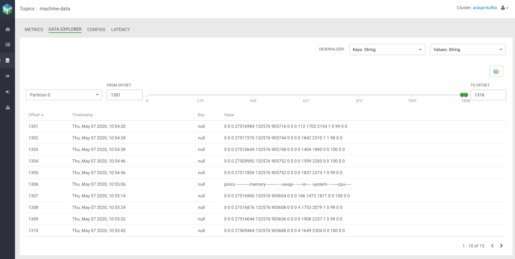Go to previous page of results

point(492,246)
